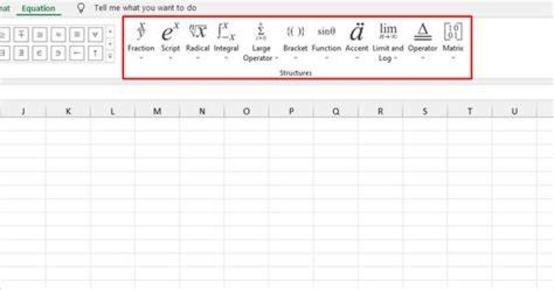Expand the full symbols gallery

tap(110, 56)
